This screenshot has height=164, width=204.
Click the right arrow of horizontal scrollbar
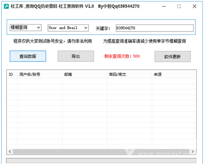coord(193,152)
